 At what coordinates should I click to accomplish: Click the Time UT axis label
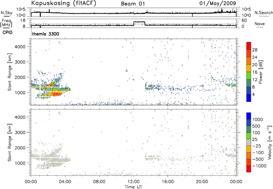tap(133, 187)
